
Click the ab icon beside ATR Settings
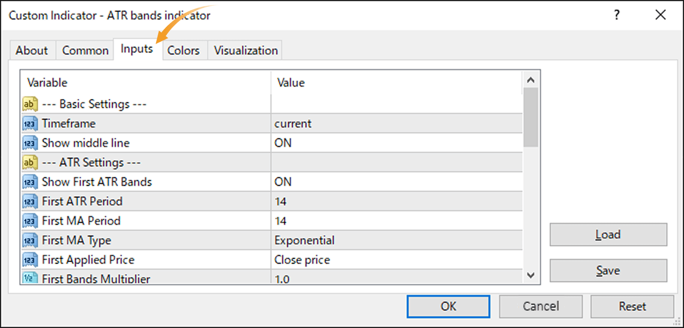[x=30, y=162]
